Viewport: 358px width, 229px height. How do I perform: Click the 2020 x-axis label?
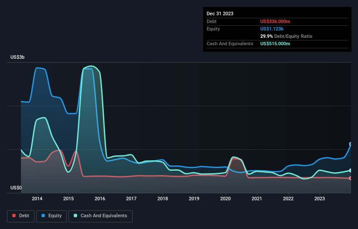point(225,199)
